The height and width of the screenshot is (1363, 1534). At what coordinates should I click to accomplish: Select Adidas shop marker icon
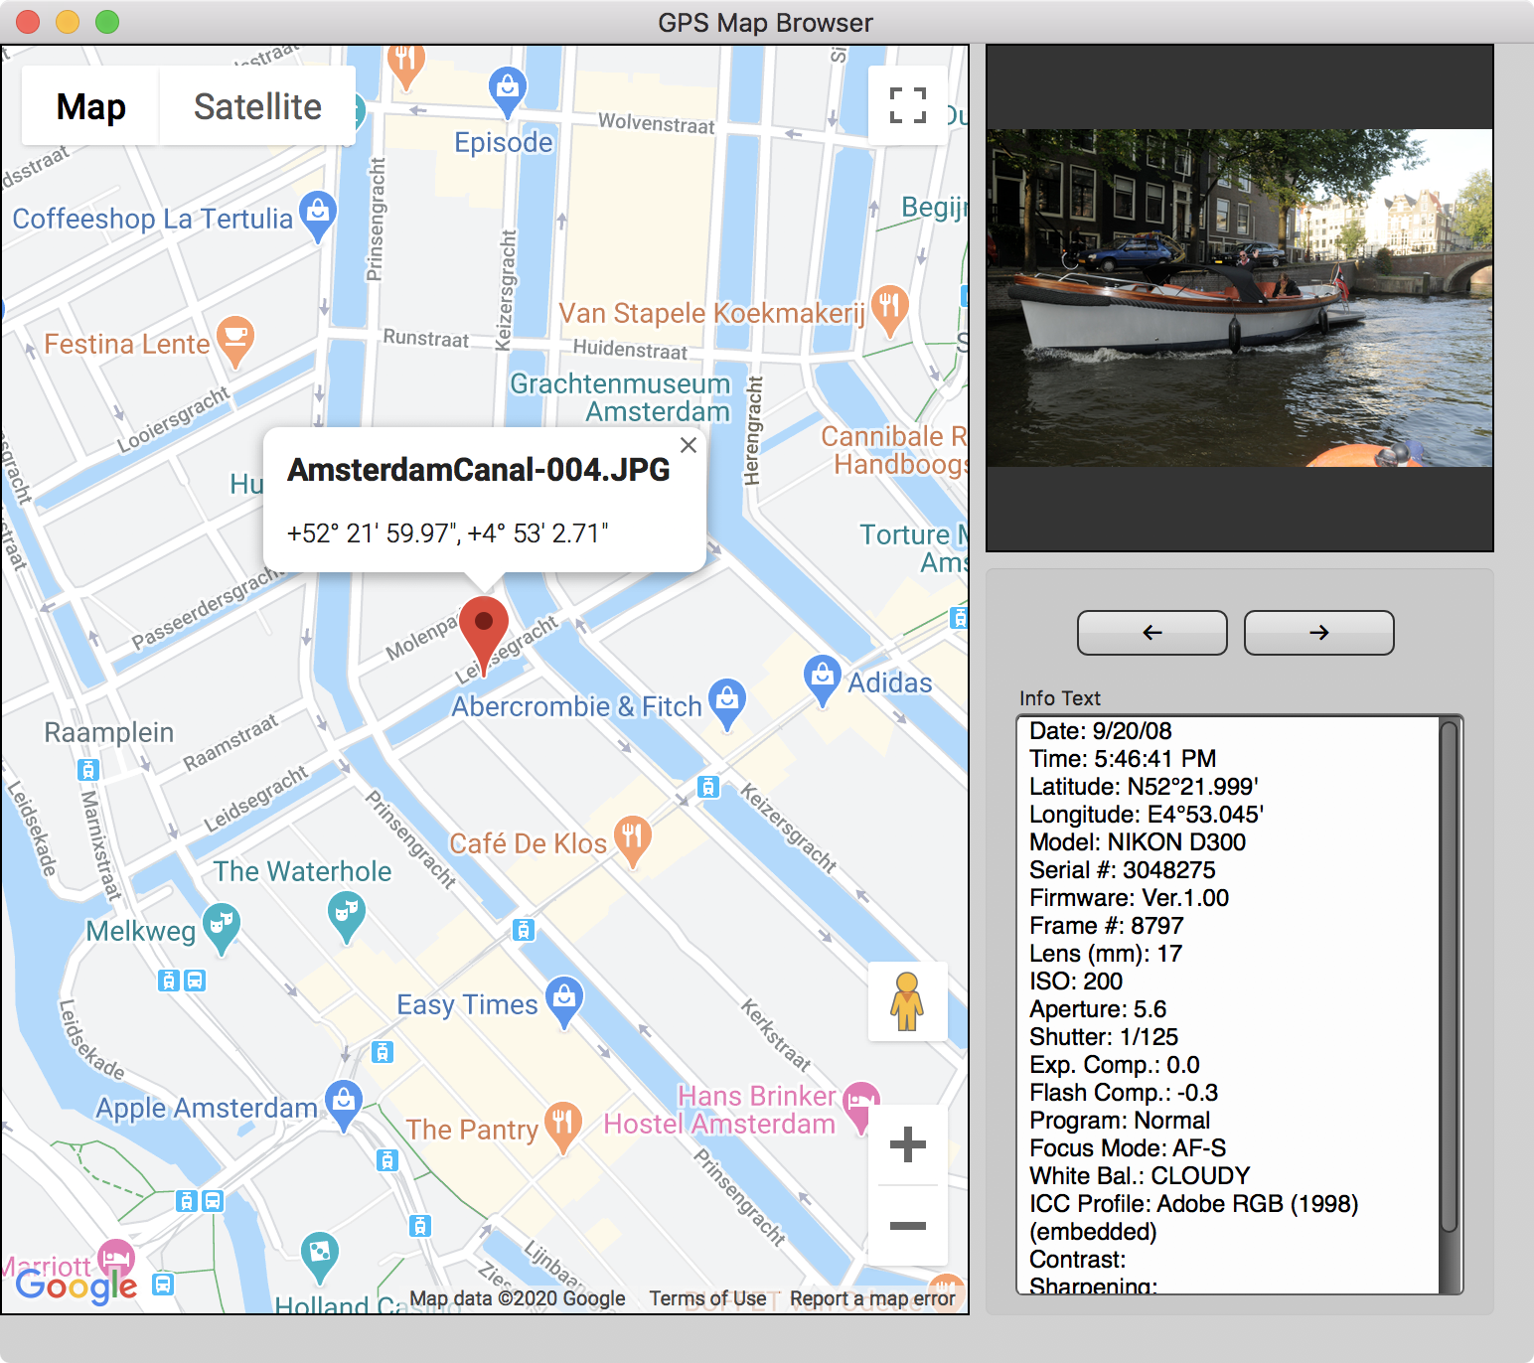click(822, 681)
